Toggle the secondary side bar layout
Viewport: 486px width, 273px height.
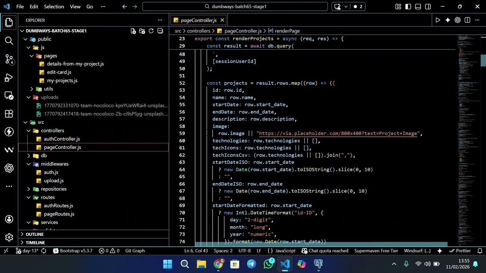428,6
